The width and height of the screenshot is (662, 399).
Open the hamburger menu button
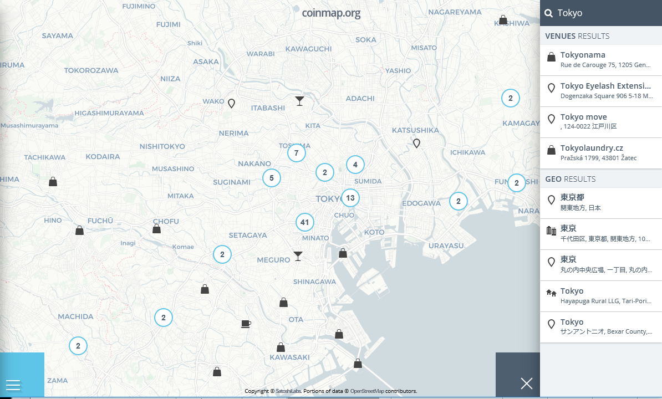pos(13,385)
